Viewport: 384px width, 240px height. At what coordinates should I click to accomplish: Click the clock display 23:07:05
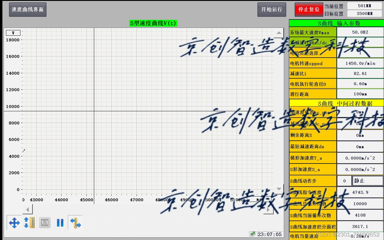point(270,234)
